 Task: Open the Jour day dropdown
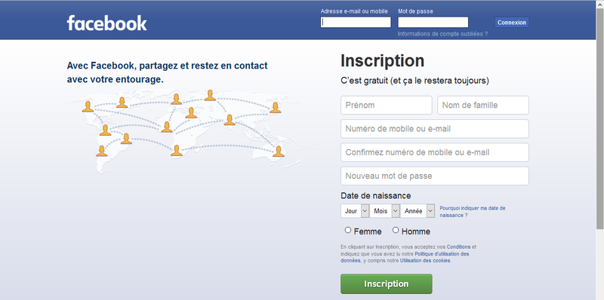[355, 211]
